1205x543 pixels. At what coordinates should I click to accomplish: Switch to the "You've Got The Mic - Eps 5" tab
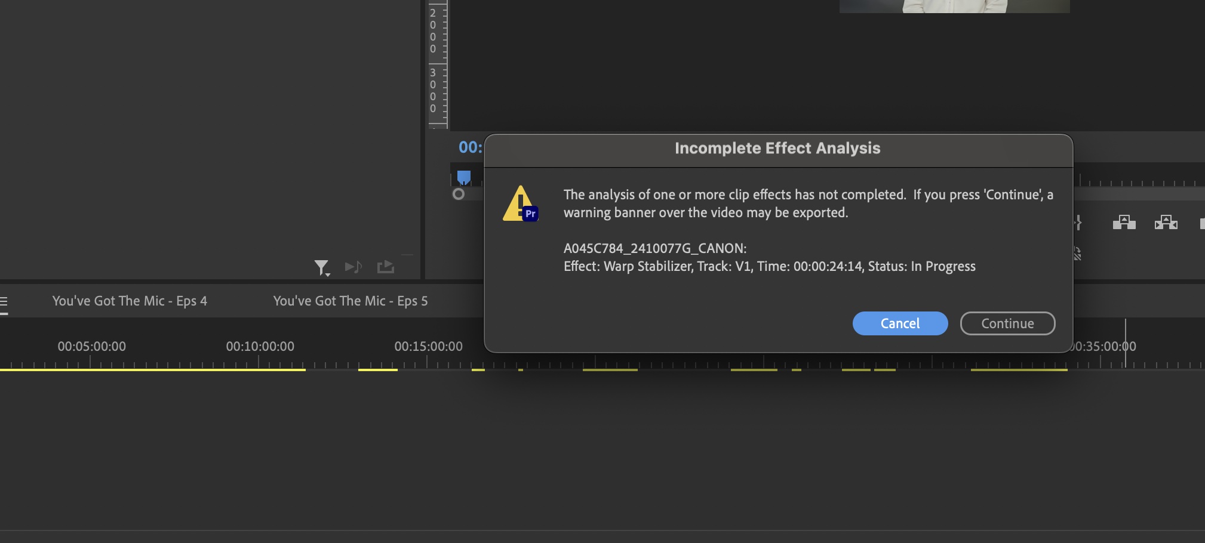coord(350,301)
